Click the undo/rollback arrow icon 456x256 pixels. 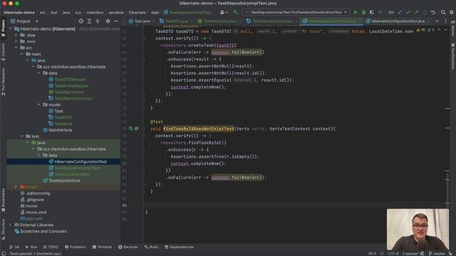click(433, 13)
